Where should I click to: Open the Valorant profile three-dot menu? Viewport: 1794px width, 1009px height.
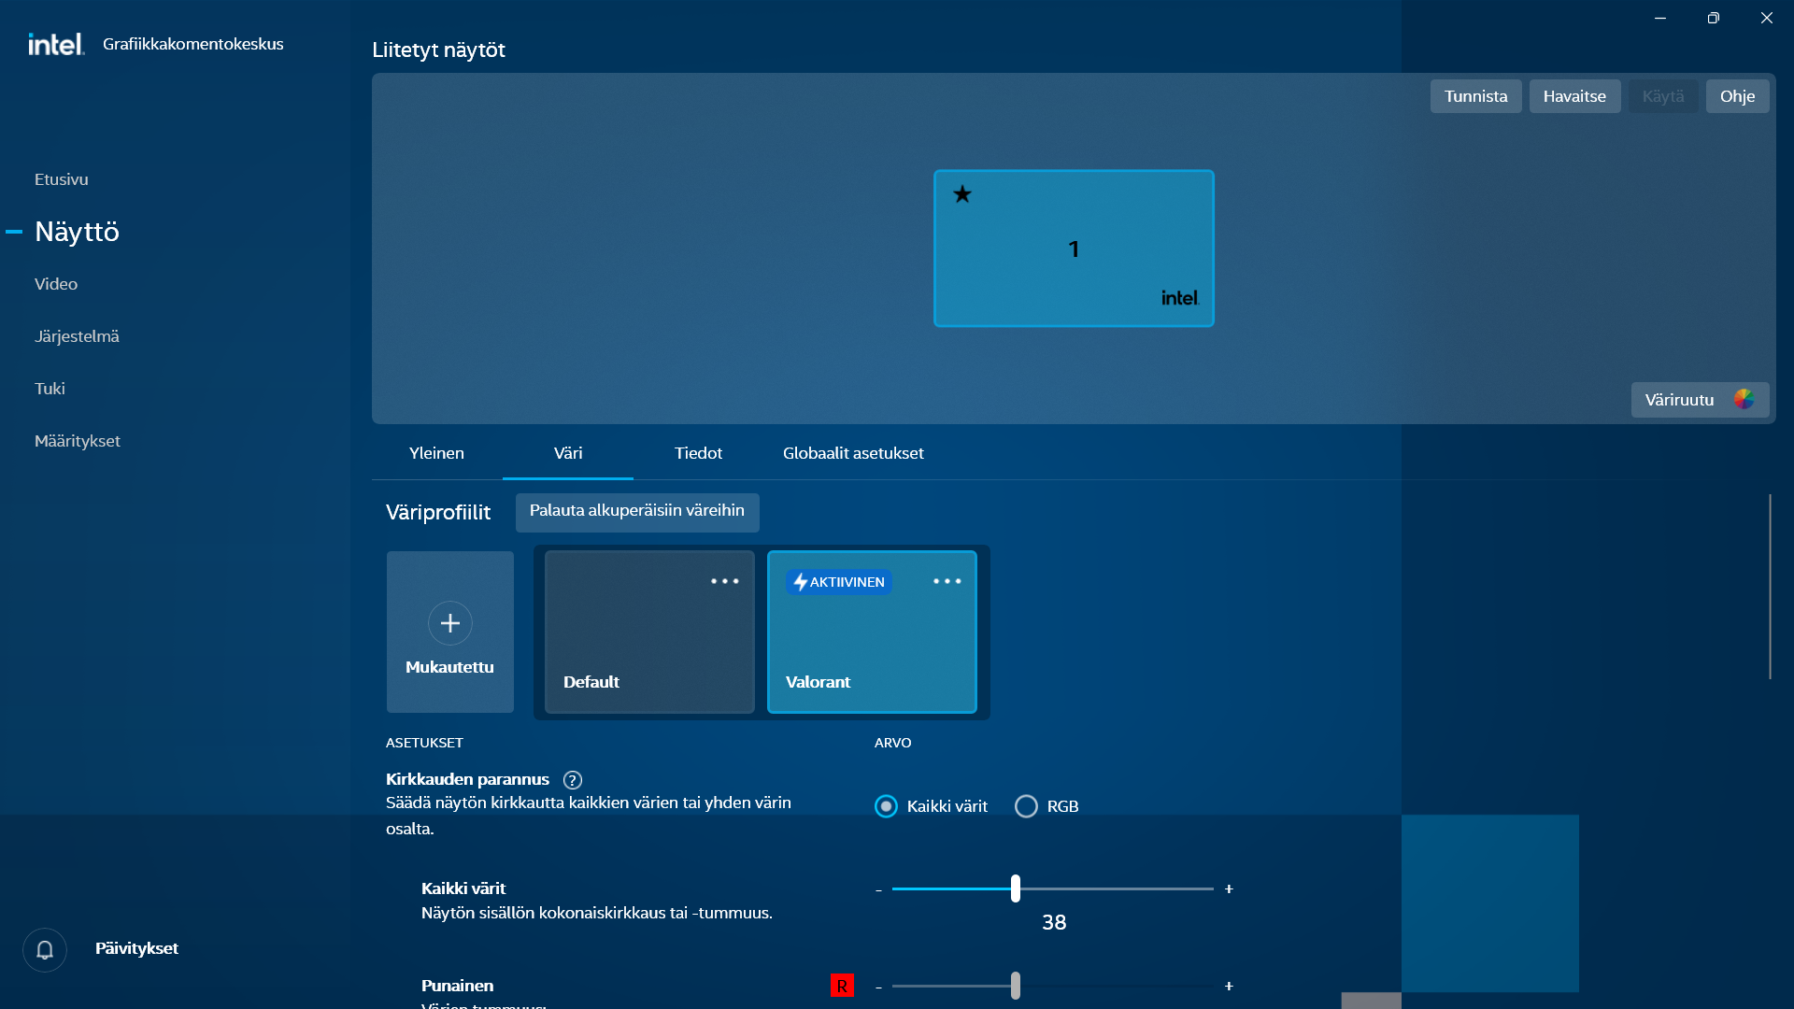coord(947,581)
